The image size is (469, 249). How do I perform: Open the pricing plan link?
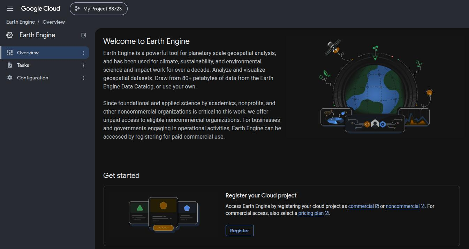point(311,213)
